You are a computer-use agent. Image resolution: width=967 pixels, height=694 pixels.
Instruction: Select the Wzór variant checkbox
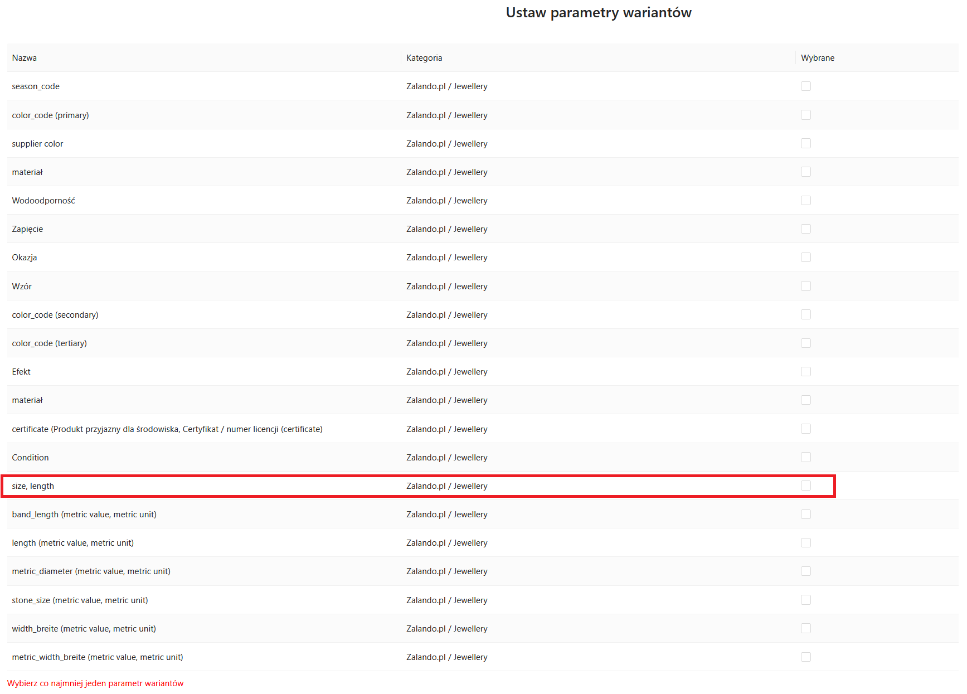click(805, 286)
